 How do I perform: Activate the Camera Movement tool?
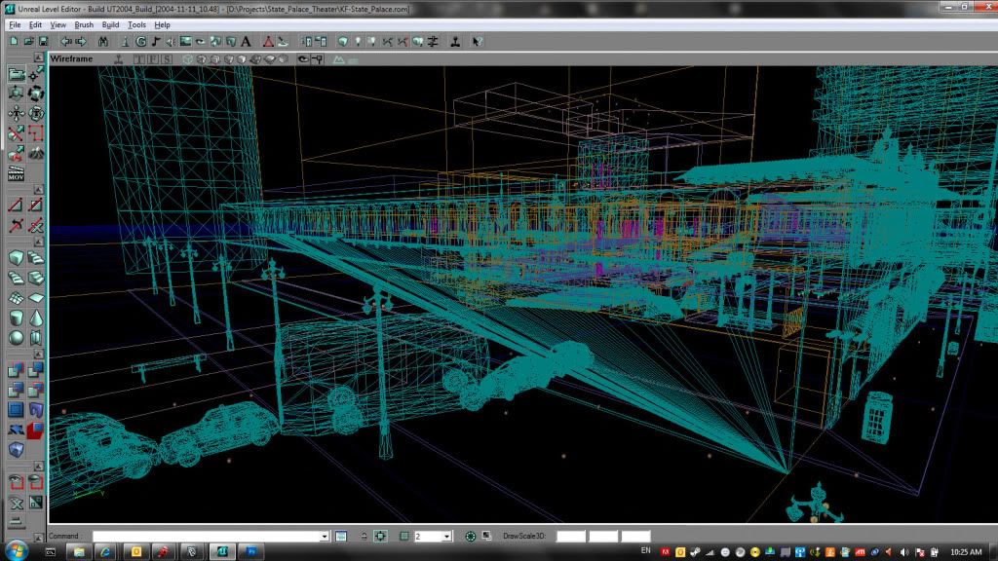17,74
